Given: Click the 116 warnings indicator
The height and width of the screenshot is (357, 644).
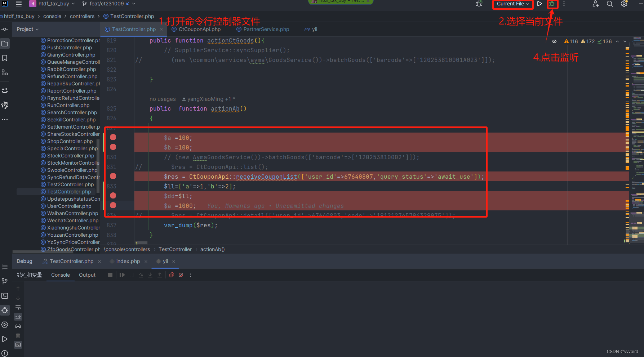Looking at the screenshot, I should [x=571, y=41].
